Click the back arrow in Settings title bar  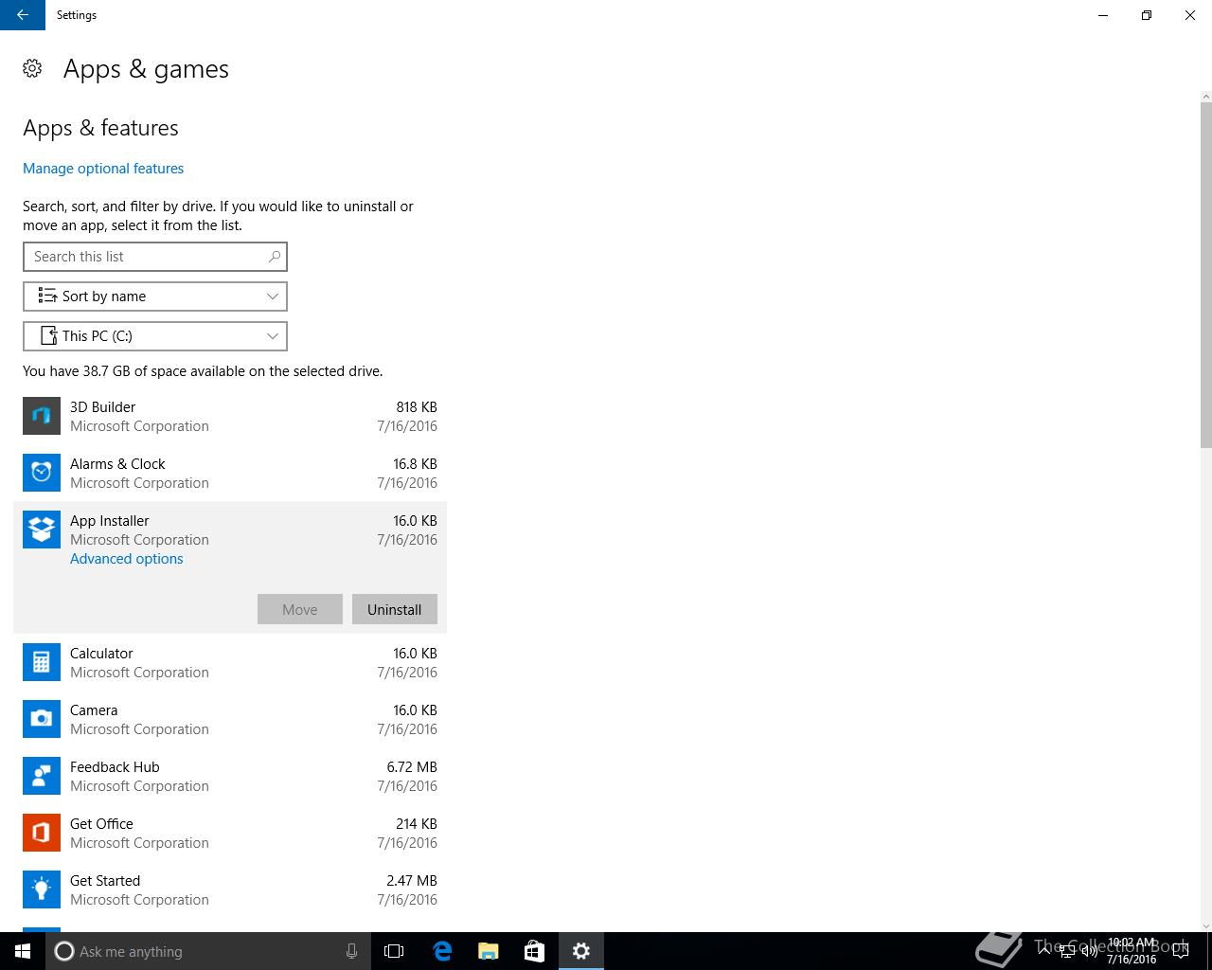(x=23, y=15)
